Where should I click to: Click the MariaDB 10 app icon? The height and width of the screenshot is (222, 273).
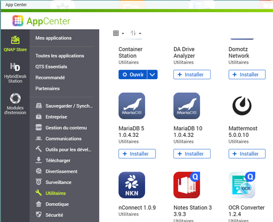pyautogui.click(x=187, y=106)
